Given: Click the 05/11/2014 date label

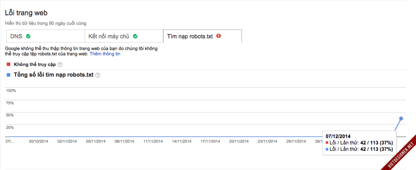Looking at the screenshot, I should [96, 141].
